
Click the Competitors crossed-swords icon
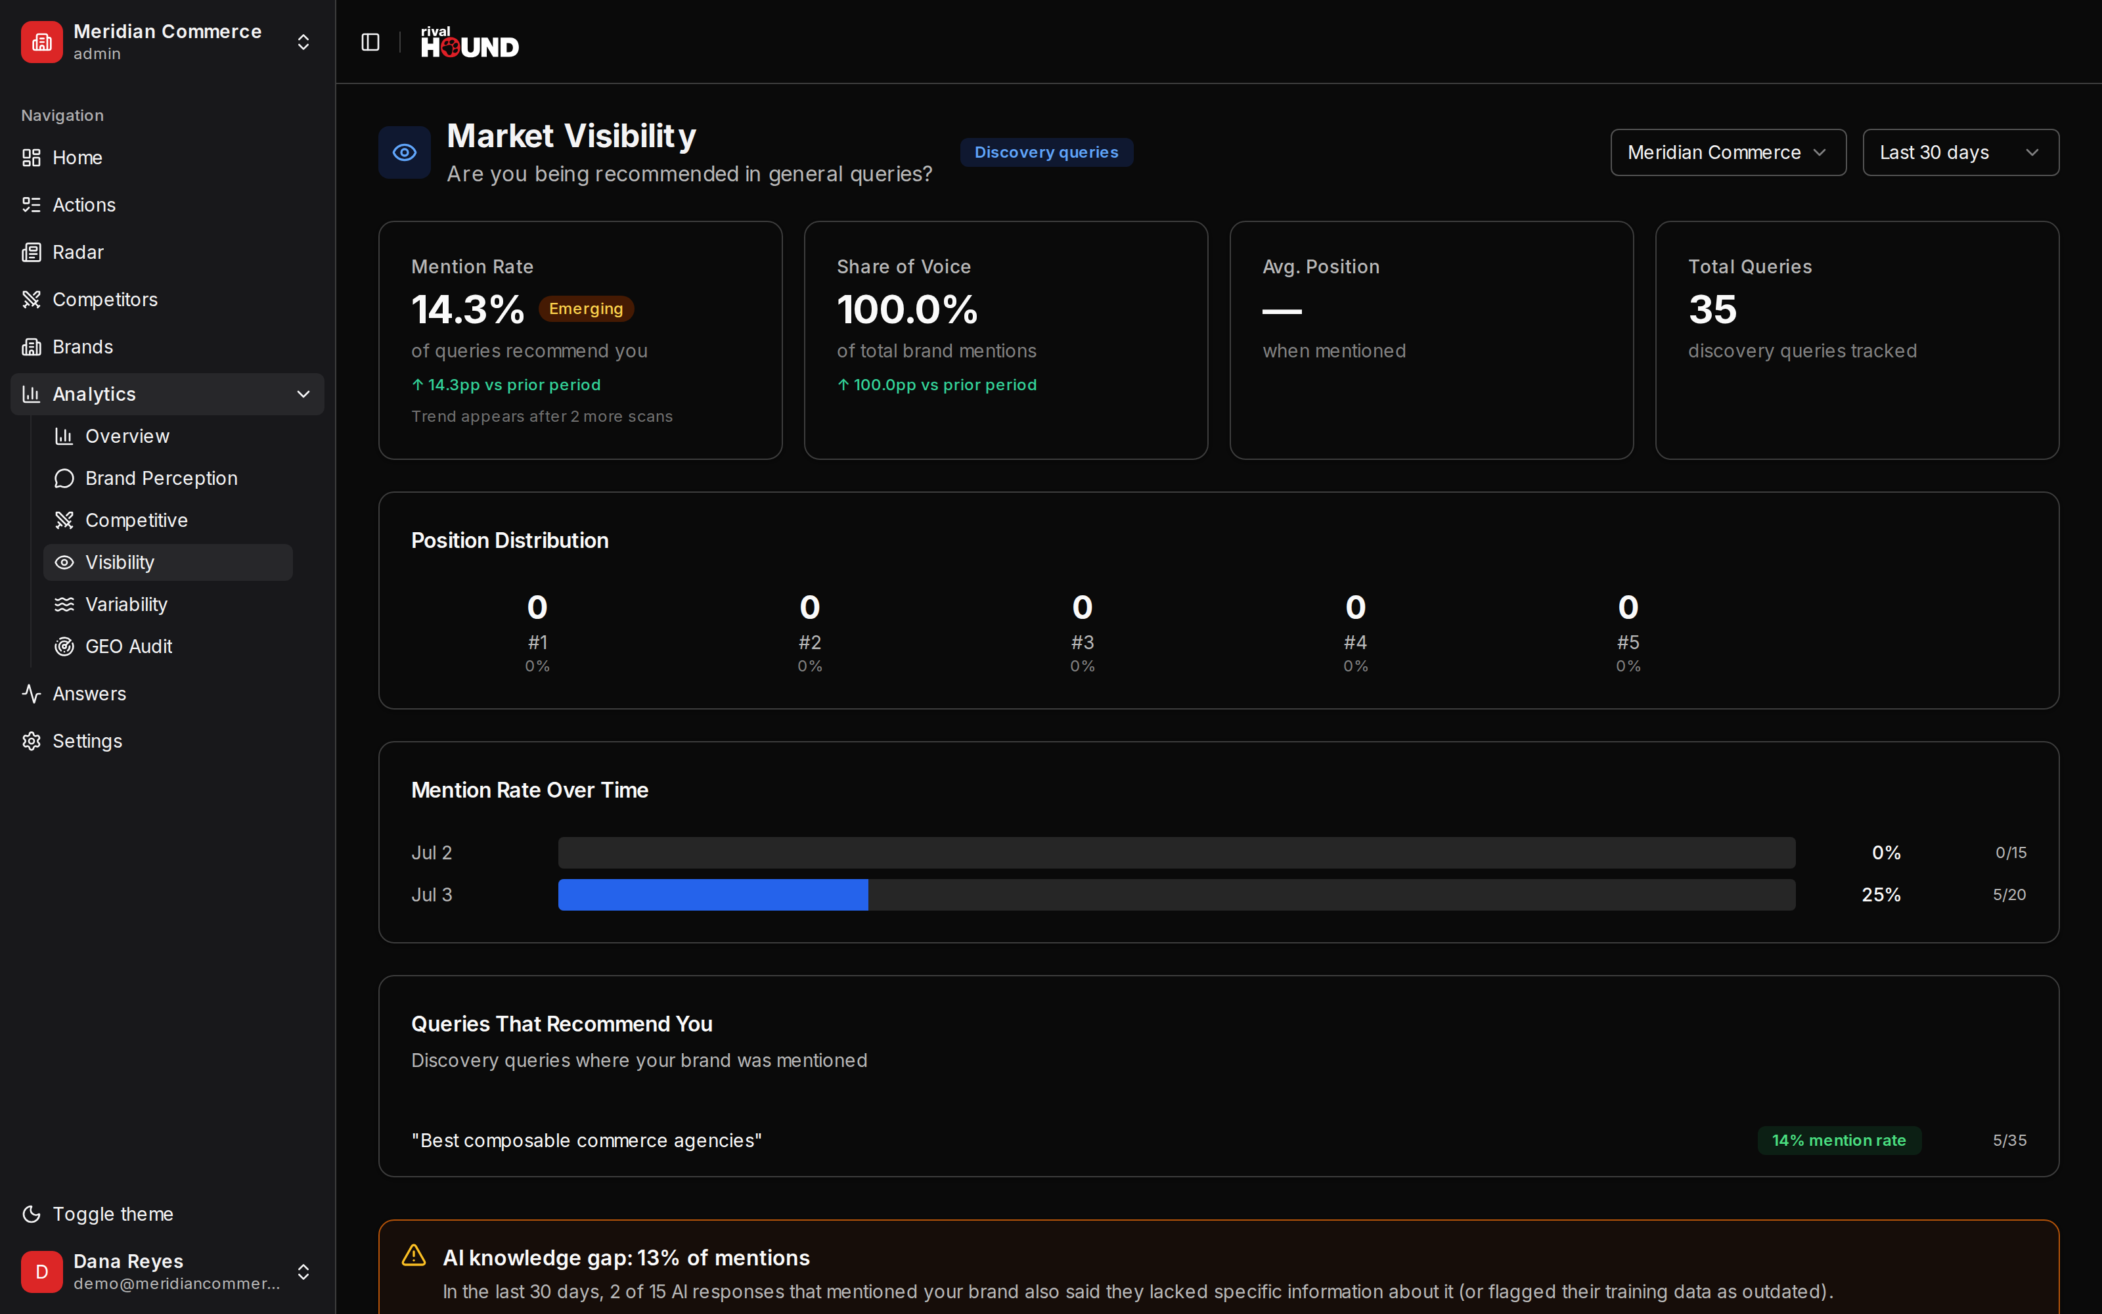pos(32,299)
